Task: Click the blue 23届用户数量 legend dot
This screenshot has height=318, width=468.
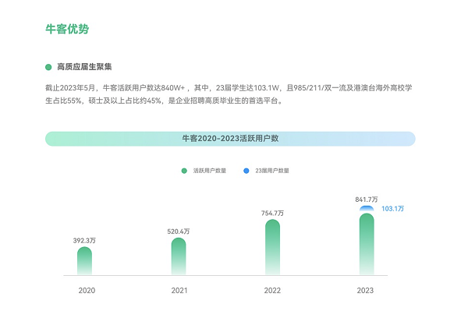Action: (x=246, y=171)
